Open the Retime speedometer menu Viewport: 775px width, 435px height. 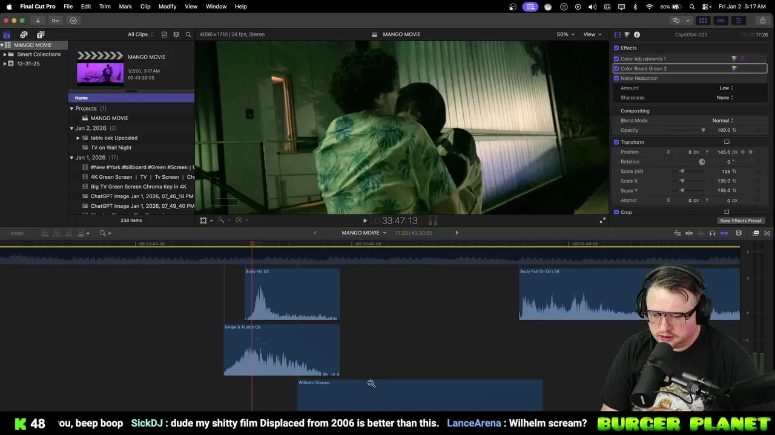pos(240,221)
